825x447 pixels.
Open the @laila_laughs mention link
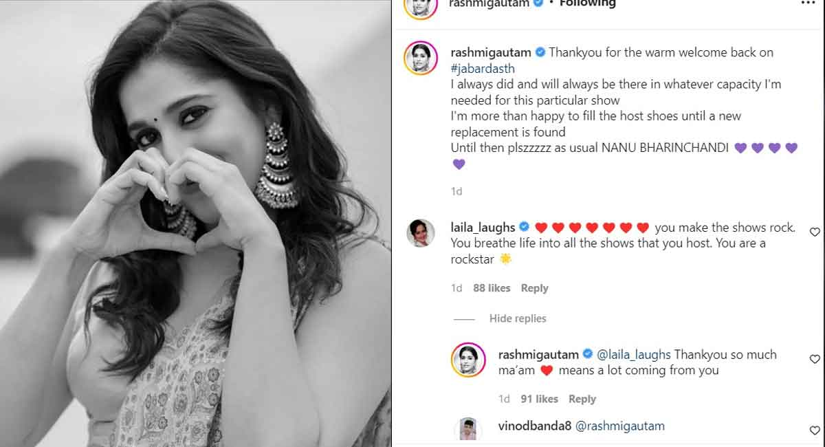(x=633, y=354)
